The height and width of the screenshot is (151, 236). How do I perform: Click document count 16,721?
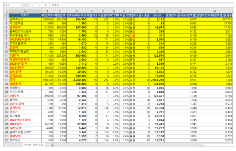click(x=157, y=140)
